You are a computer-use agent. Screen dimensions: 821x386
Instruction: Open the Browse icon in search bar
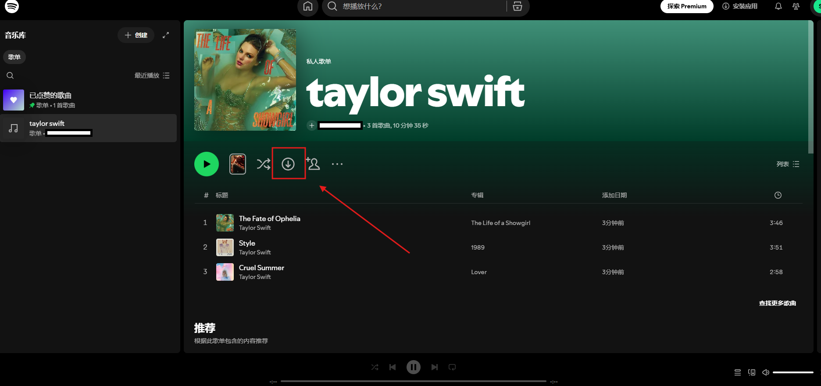coord(518,7)
